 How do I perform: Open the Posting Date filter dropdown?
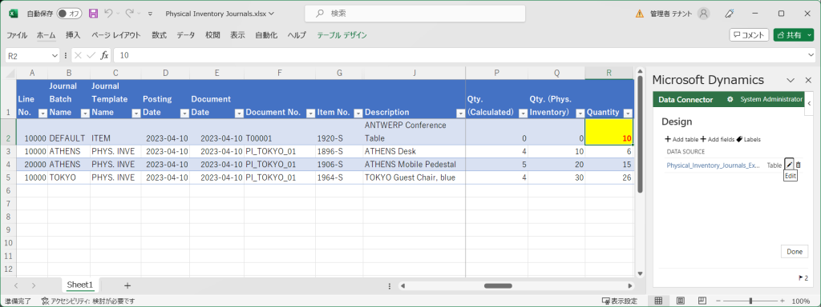[184, 113]
